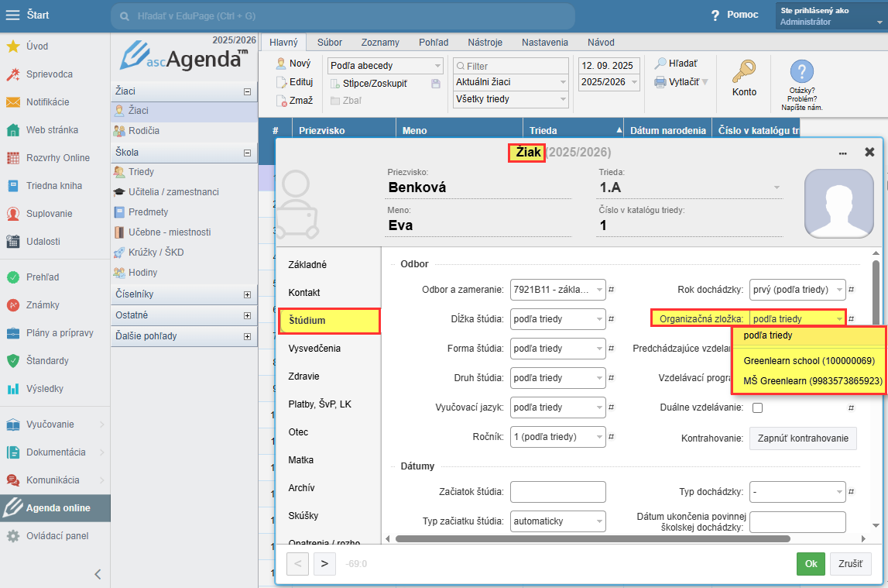The image size is (888, 588).
Task: Open Rozvrhy Online in the sidebar
Action: [13, 158]
